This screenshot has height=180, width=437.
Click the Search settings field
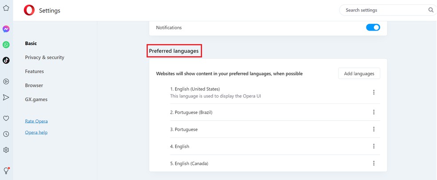384,10
